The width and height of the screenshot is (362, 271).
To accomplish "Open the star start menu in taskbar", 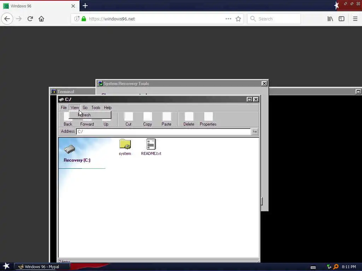I will tap(6, 266).
